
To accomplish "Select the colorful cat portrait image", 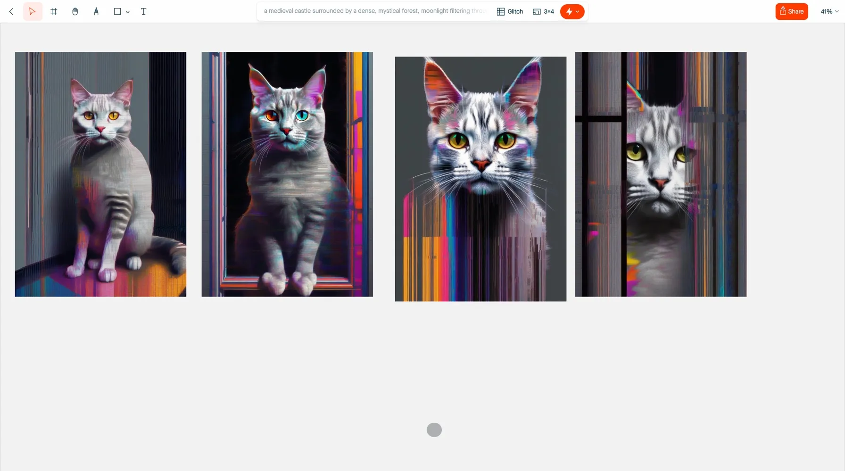I will tap(480, 178).
